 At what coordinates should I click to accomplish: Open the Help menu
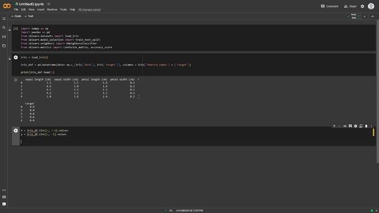coord(72,9)
